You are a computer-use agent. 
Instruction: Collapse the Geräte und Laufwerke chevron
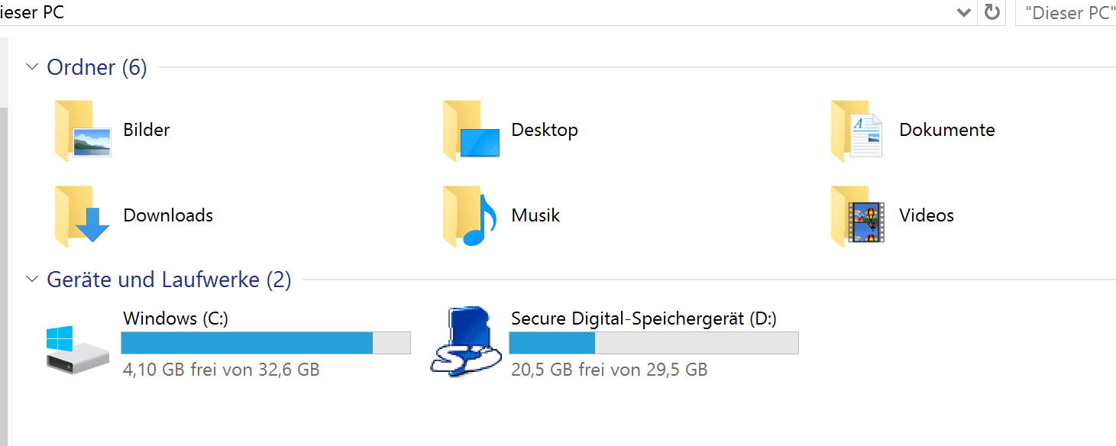(x=32, y=280)
